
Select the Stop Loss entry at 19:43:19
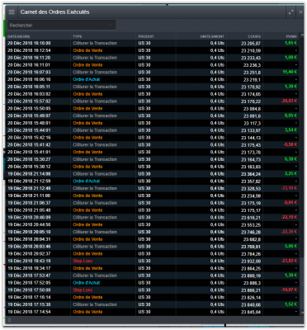[83, 261]
